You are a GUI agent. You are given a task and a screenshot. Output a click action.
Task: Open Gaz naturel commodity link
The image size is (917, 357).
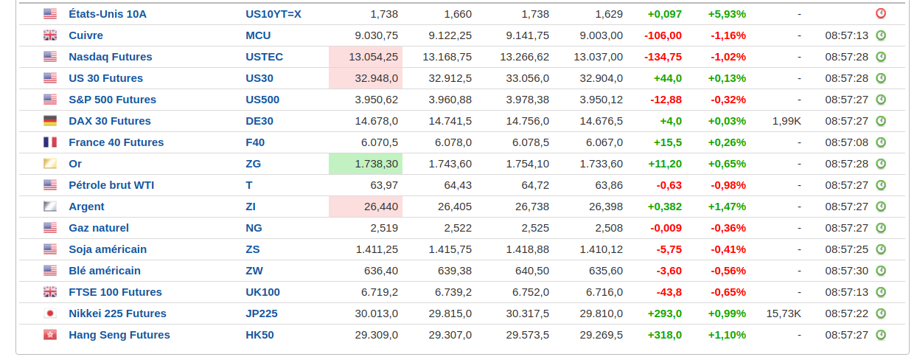(99, 228)
